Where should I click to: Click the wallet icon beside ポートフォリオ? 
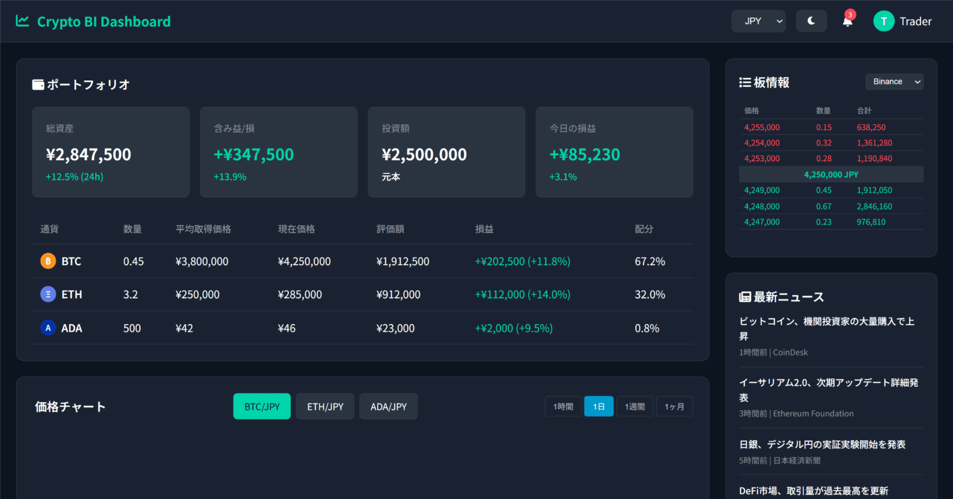click(x=38, y=84)
